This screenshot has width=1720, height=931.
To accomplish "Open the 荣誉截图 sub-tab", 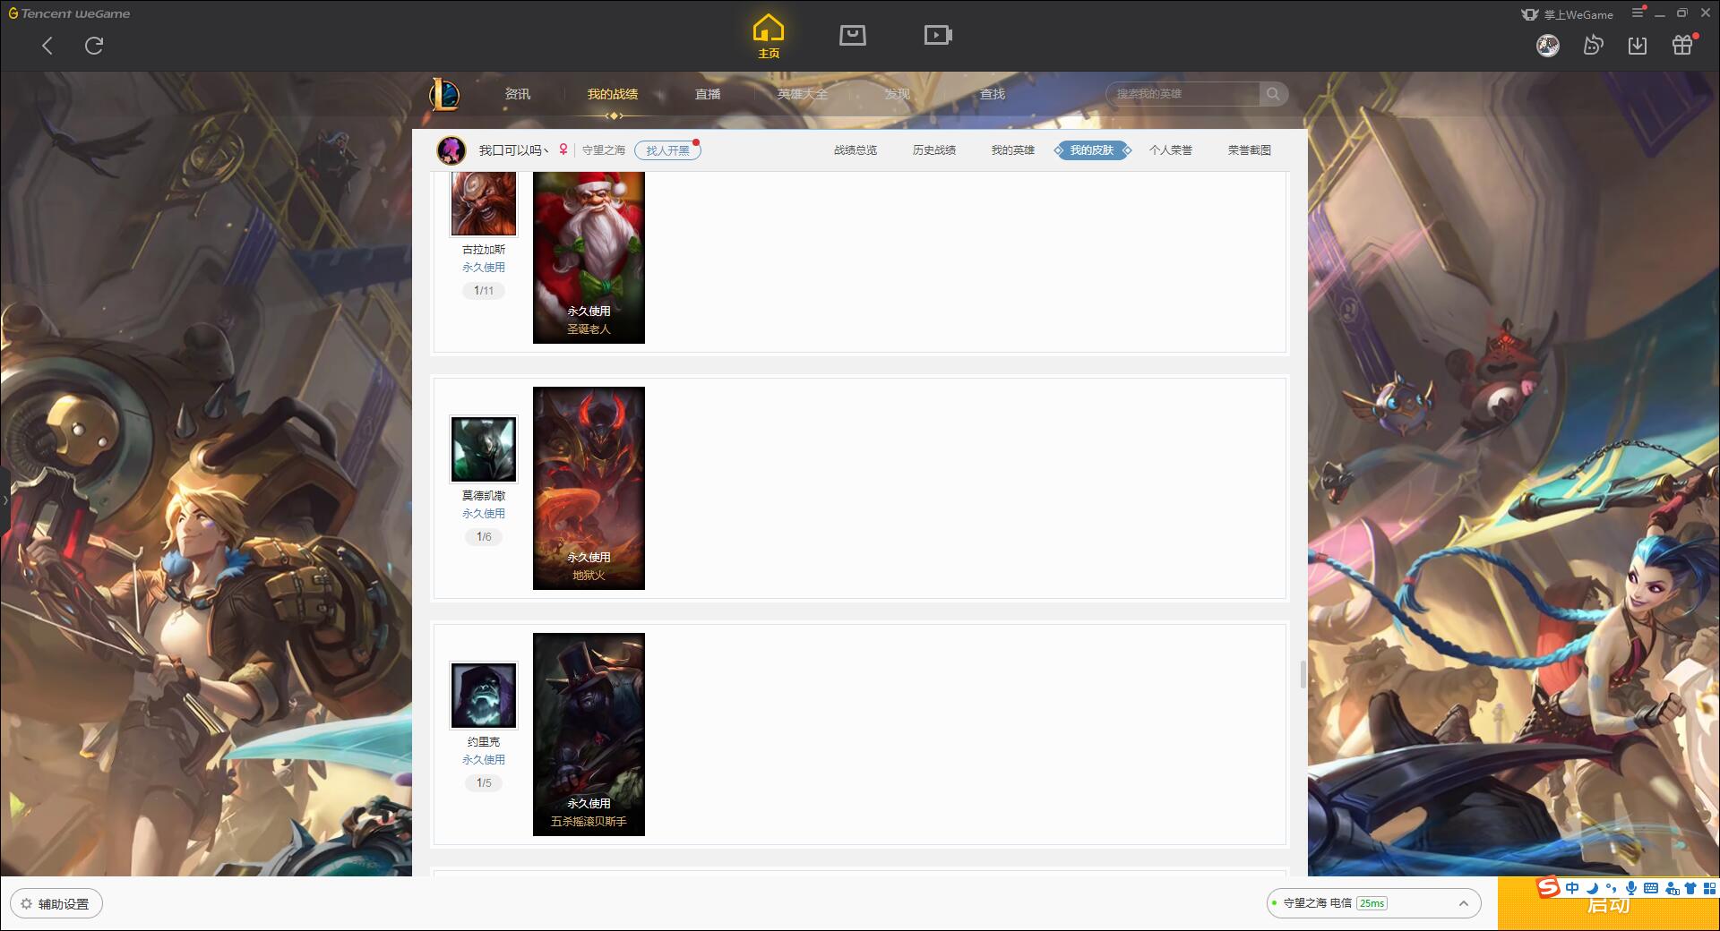I will coord(1250,150).
